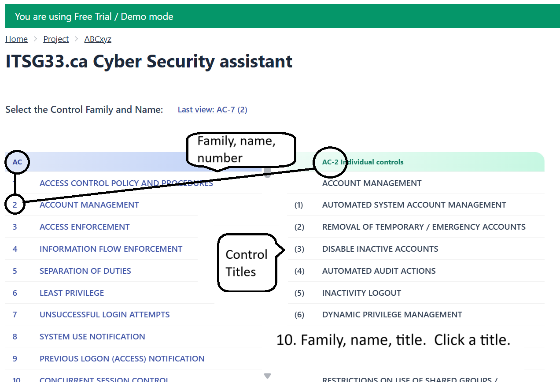Click number 5 beside SEPARATION OF DUTIES
Viewport: 560px width, 391px height.
(x=15, y=271)
